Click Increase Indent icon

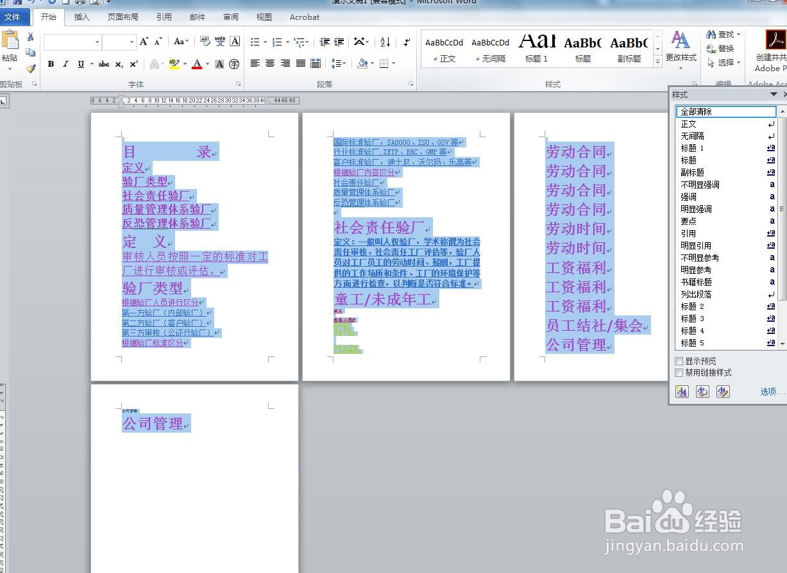pyautogui.click(x=339, y=42)
